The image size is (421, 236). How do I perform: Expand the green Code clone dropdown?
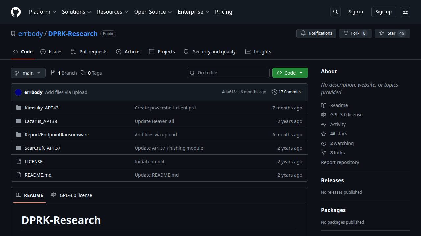(290, 73)
